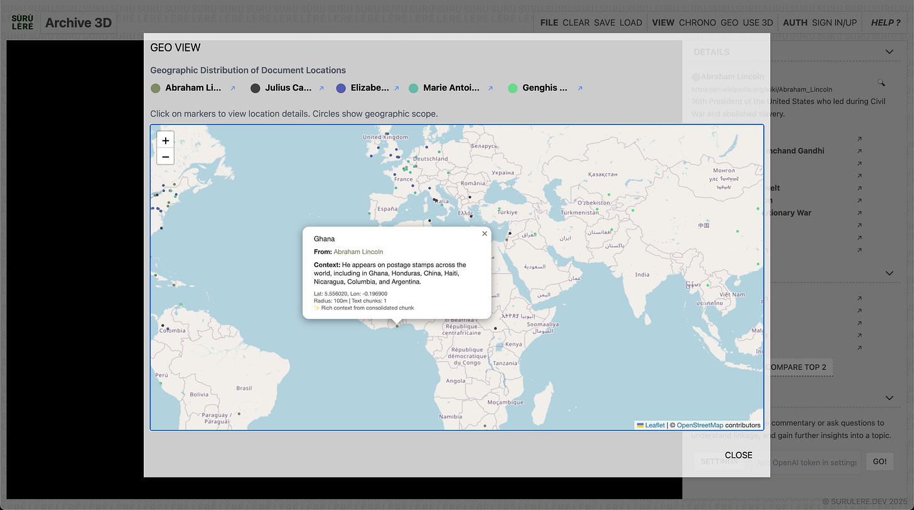The image size is (914, 510).
Task: Click the Elizabe... blue legend dot
Action: pos(341,88)
